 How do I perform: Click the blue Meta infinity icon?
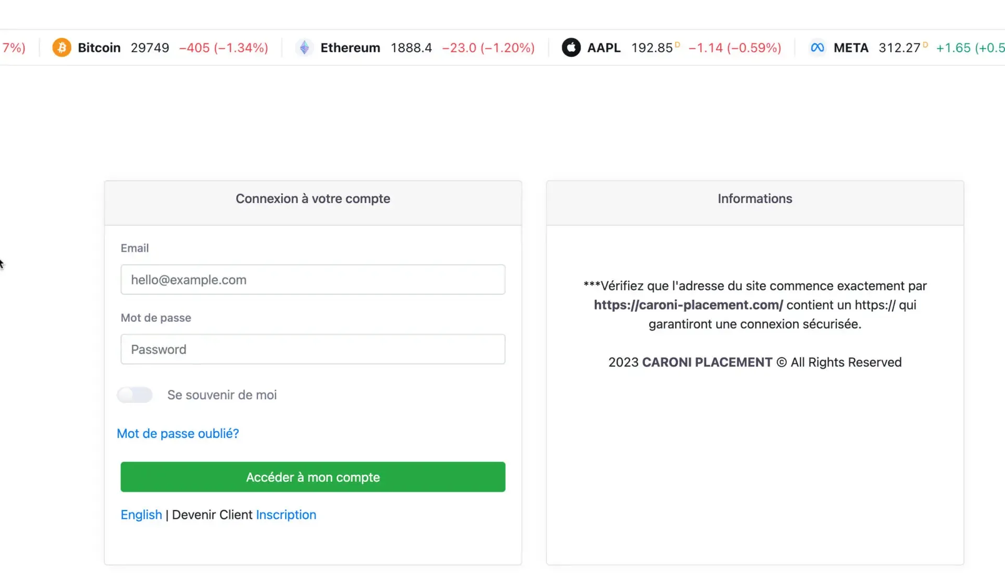pos(817,48)
